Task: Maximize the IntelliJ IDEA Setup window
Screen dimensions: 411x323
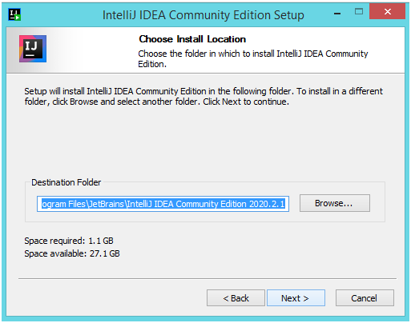Action: tap(359, 11)
